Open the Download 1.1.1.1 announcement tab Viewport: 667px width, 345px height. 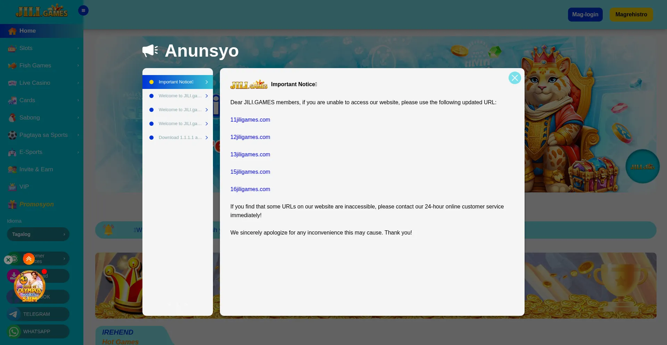(178, 138)
